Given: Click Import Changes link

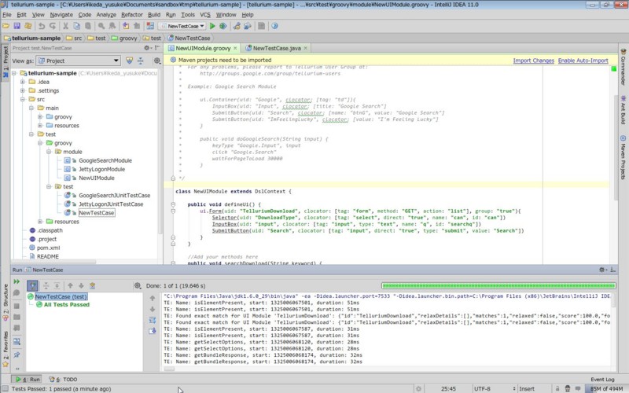Looking at the screenshot, I should click(534, 61).
